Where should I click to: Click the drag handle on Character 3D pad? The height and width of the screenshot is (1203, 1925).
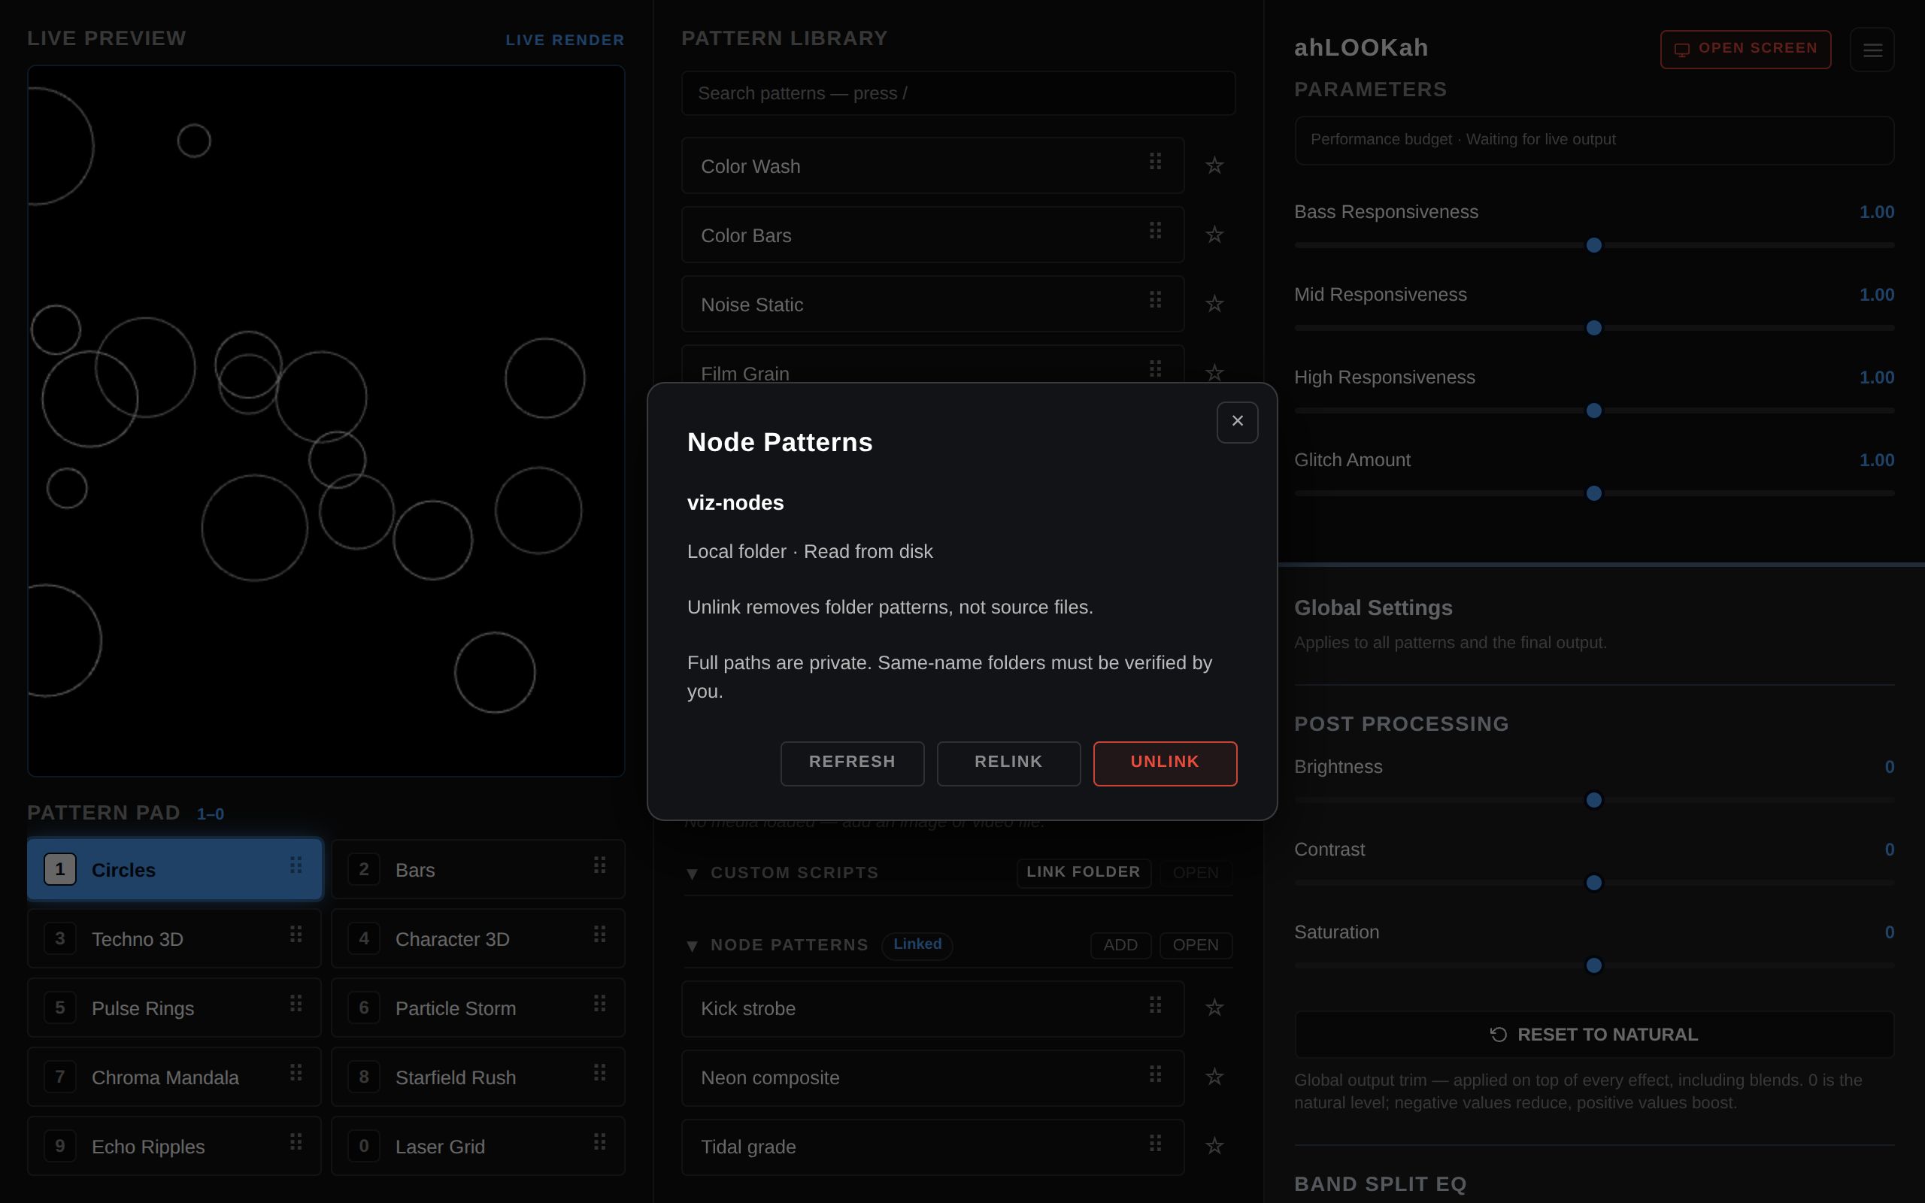600,934
